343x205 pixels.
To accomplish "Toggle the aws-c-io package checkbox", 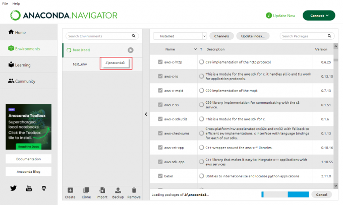I will [x=160, y=76].
